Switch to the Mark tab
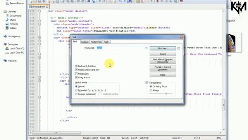This screenshot has width=248, height=140. pyautogui.click(x=106, y=42)
